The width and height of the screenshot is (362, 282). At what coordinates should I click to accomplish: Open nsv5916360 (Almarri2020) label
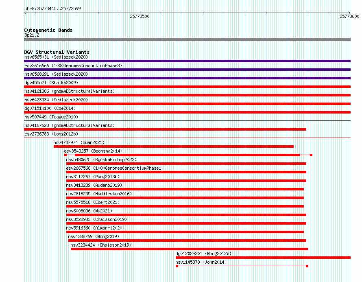coord(95,228)
